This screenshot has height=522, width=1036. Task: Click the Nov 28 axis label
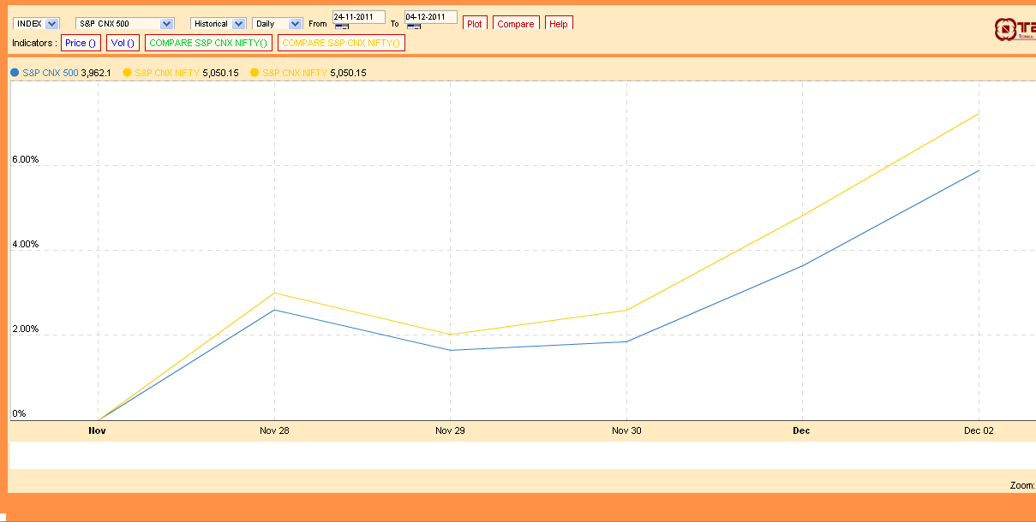coord(274,430)
